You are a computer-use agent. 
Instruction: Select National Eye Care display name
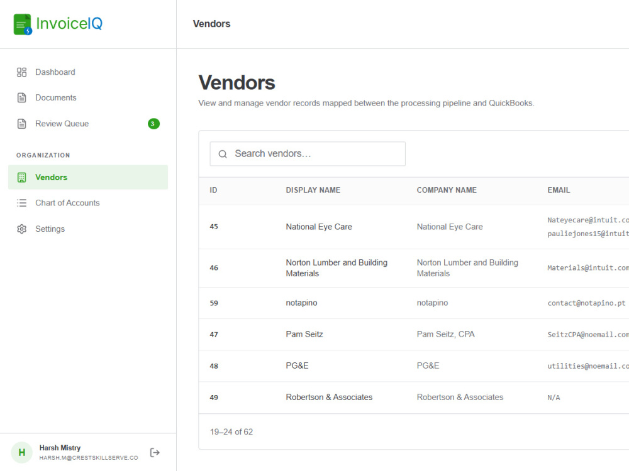(319, 227)
